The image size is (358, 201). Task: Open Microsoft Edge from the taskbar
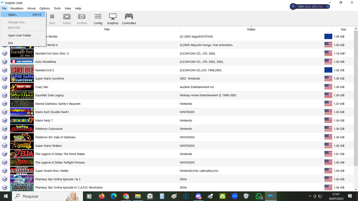(x=114, y=196)
